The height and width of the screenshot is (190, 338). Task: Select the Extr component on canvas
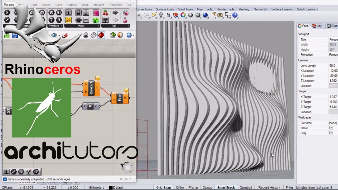coord(120,98)
